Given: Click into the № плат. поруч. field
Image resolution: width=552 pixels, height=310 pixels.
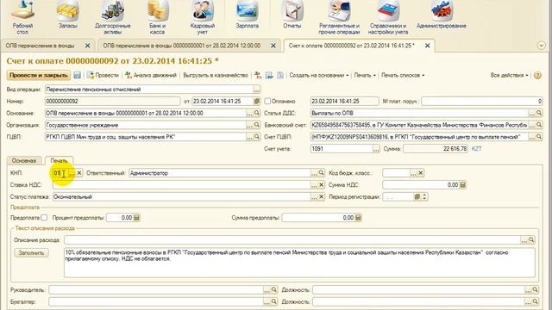Looking at the screenshot, I should click(482, 102).
